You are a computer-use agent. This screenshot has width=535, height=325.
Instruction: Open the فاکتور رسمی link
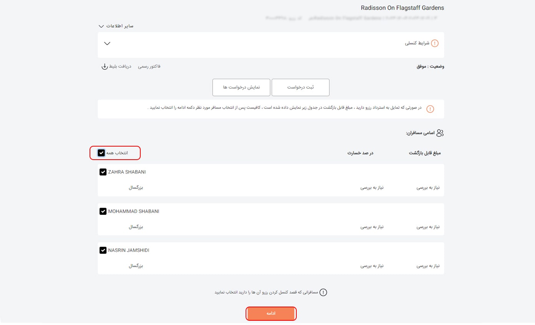149,66
